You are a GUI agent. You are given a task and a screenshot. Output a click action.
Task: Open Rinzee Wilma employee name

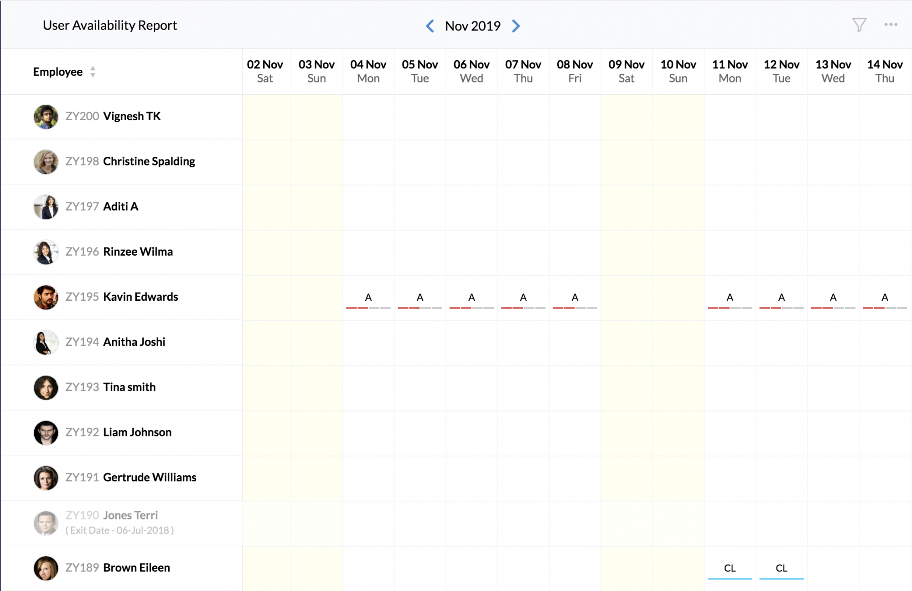(x=138, y=252)
